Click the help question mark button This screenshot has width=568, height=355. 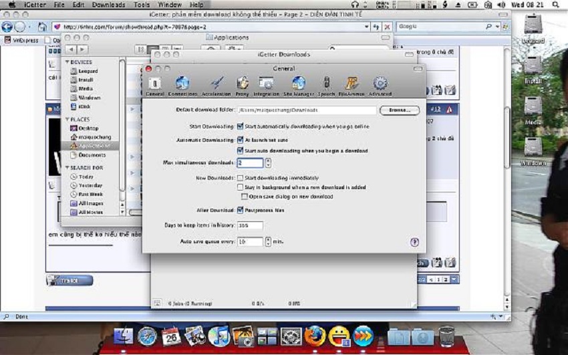click(x=414, y=242)
